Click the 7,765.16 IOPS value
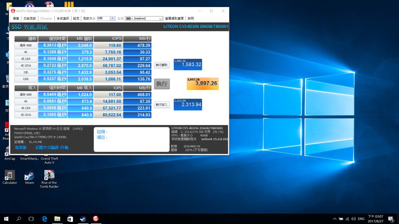Image resolution: width=399 pixels, height=224 pixels. (x=108, y=52)
